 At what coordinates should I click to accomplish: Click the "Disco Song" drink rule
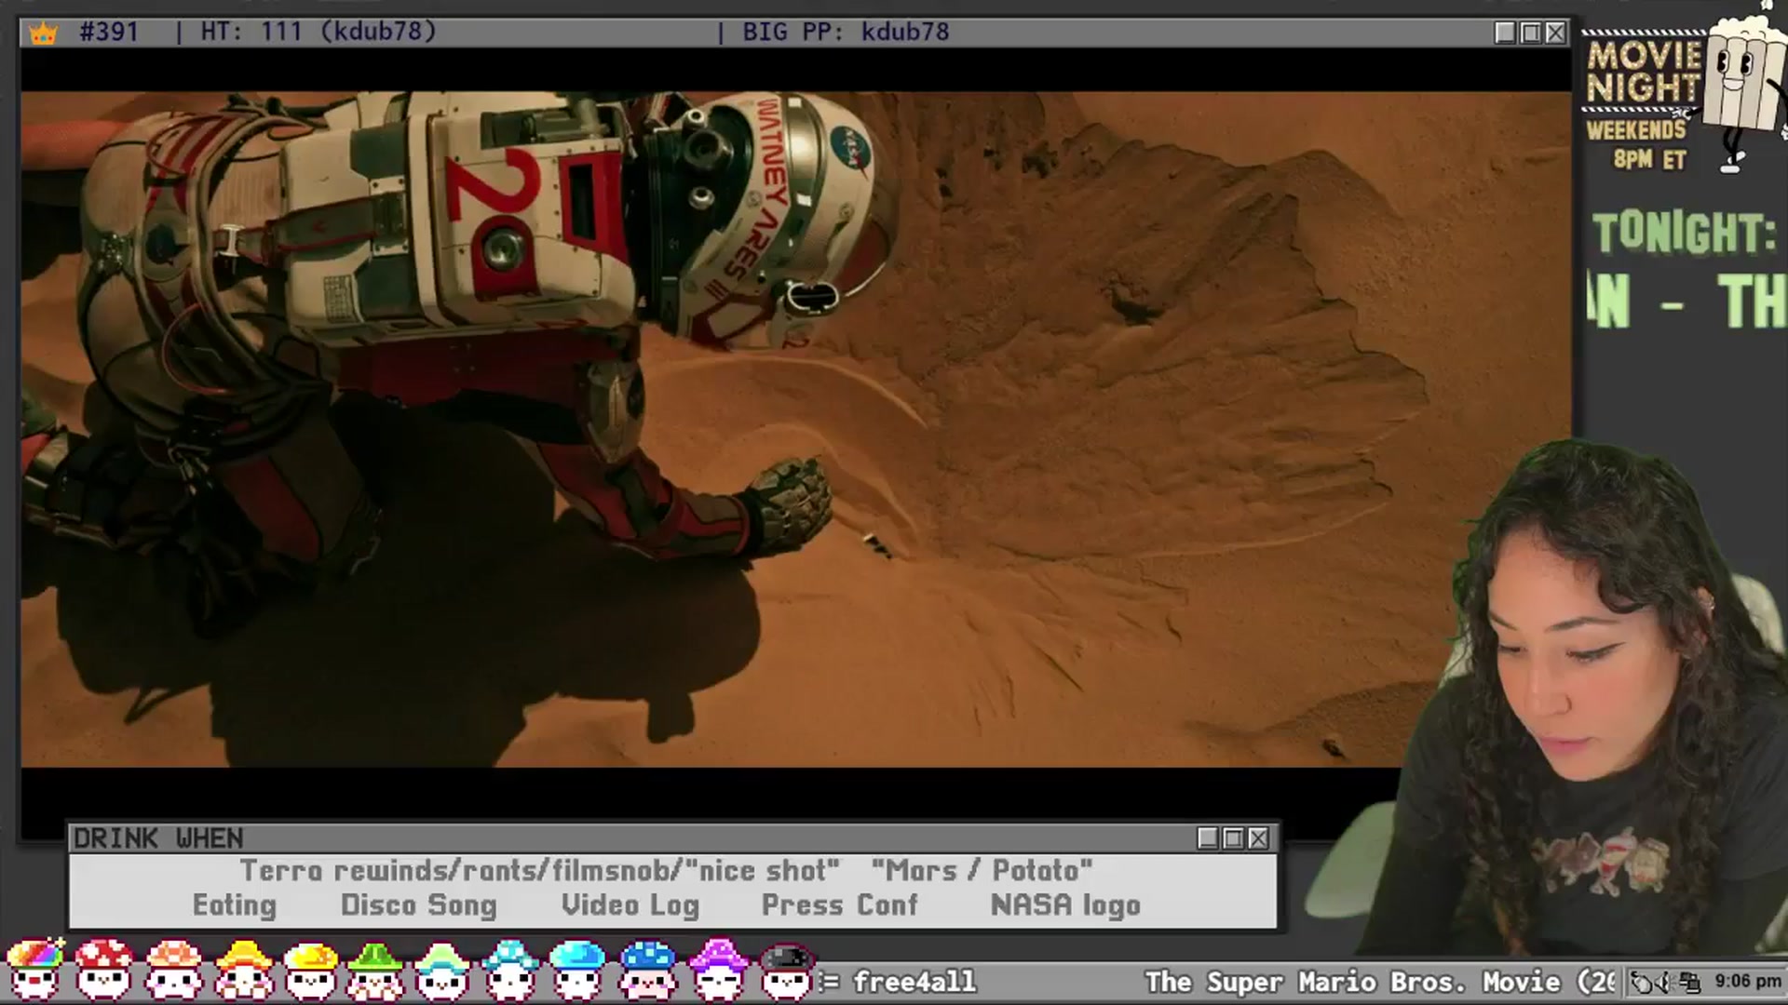click(419, 905)
